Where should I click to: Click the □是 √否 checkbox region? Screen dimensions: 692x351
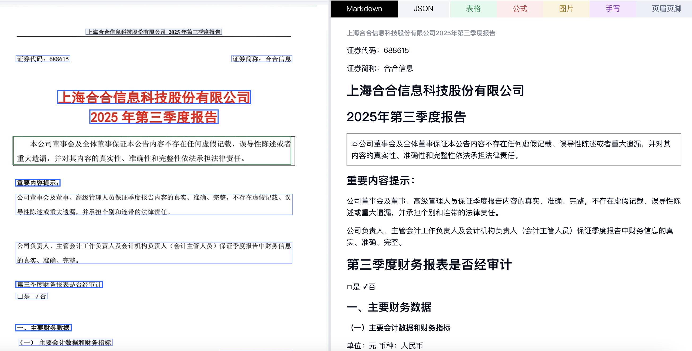(31, 296)
